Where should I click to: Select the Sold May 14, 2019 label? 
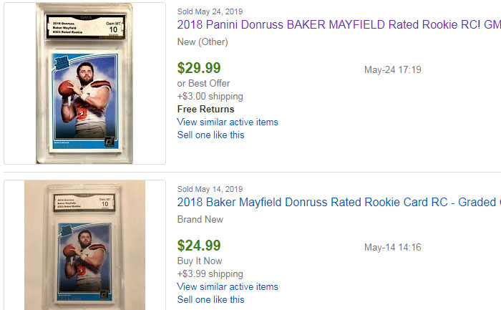pos(210,189)
